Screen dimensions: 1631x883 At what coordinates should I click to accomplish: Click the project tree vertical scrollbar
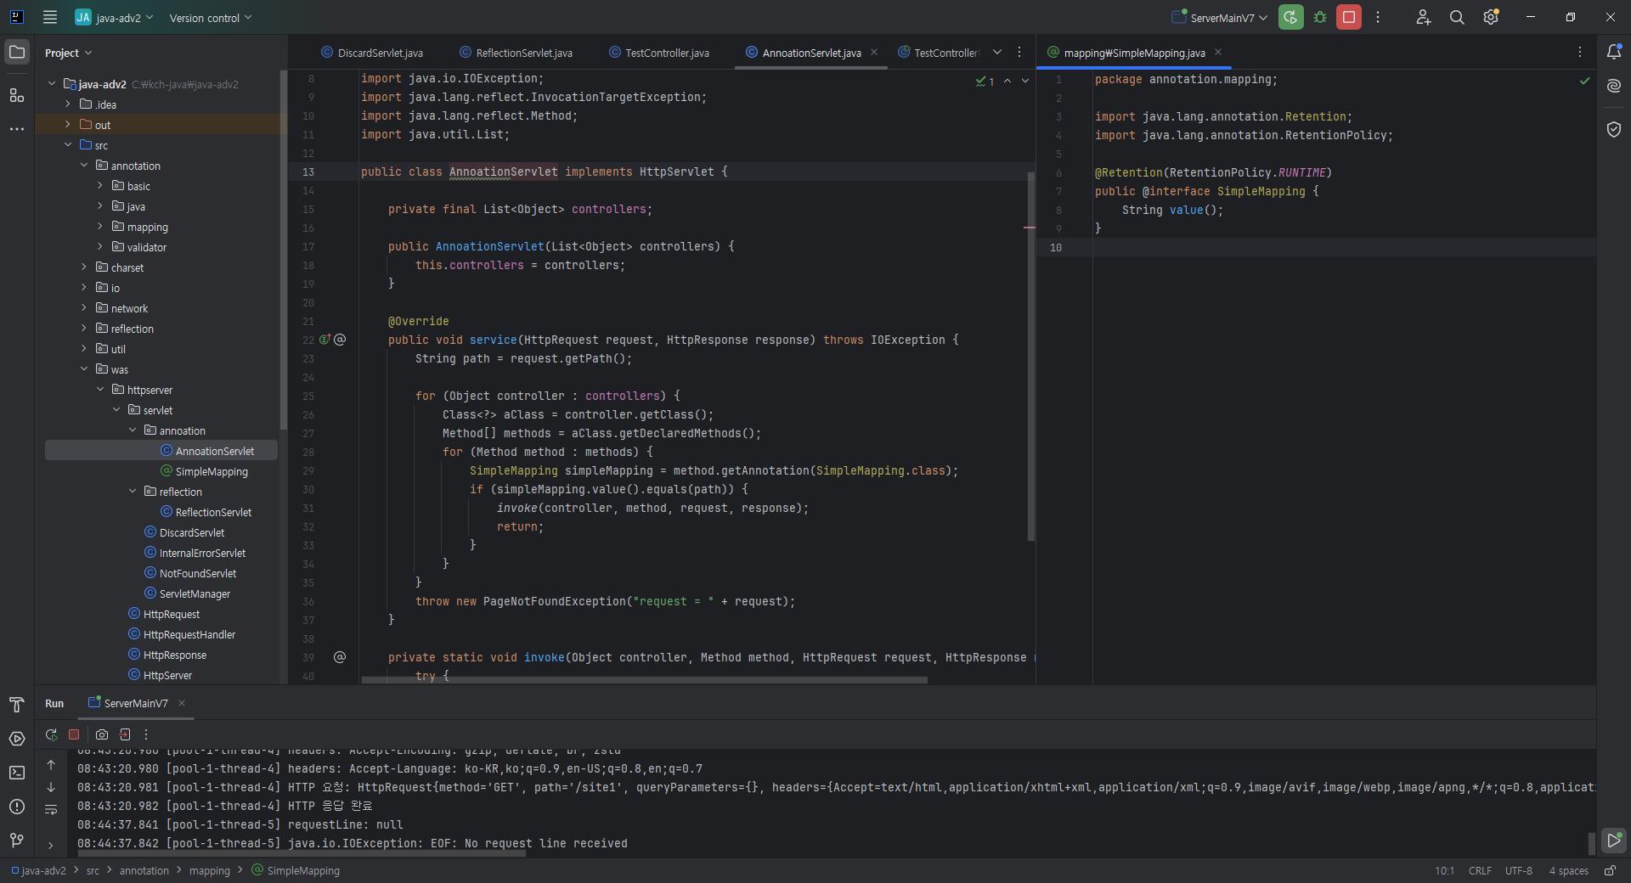(x=284, y=249)
